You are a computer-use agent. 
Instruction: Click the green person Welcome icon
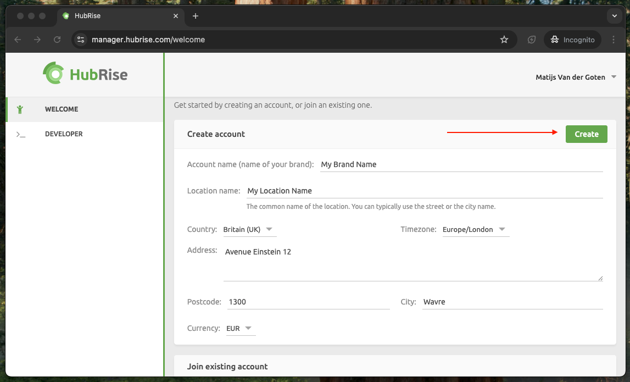[20, 109]
